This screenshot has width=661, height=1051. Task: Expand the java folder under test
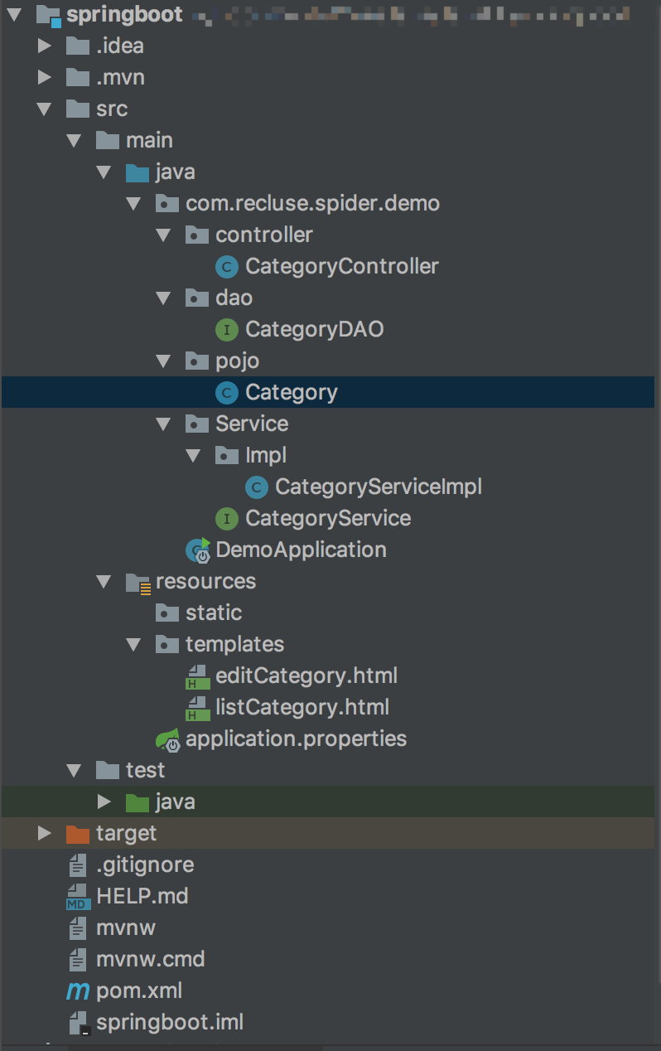[104, 802]
